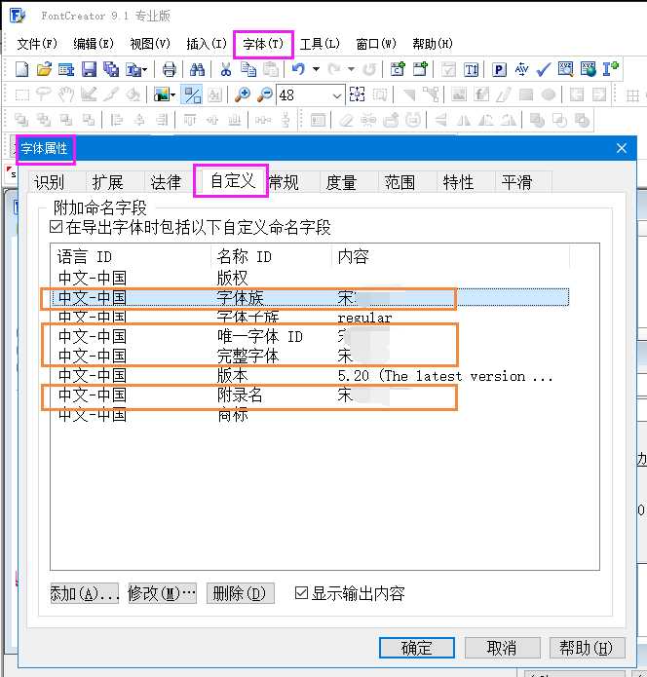Expand the Undo history dropdown arrow

click(x=316, y=69)
